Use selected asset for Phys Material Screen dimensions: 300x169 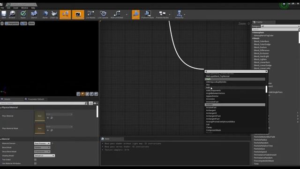tap(48, 118)
